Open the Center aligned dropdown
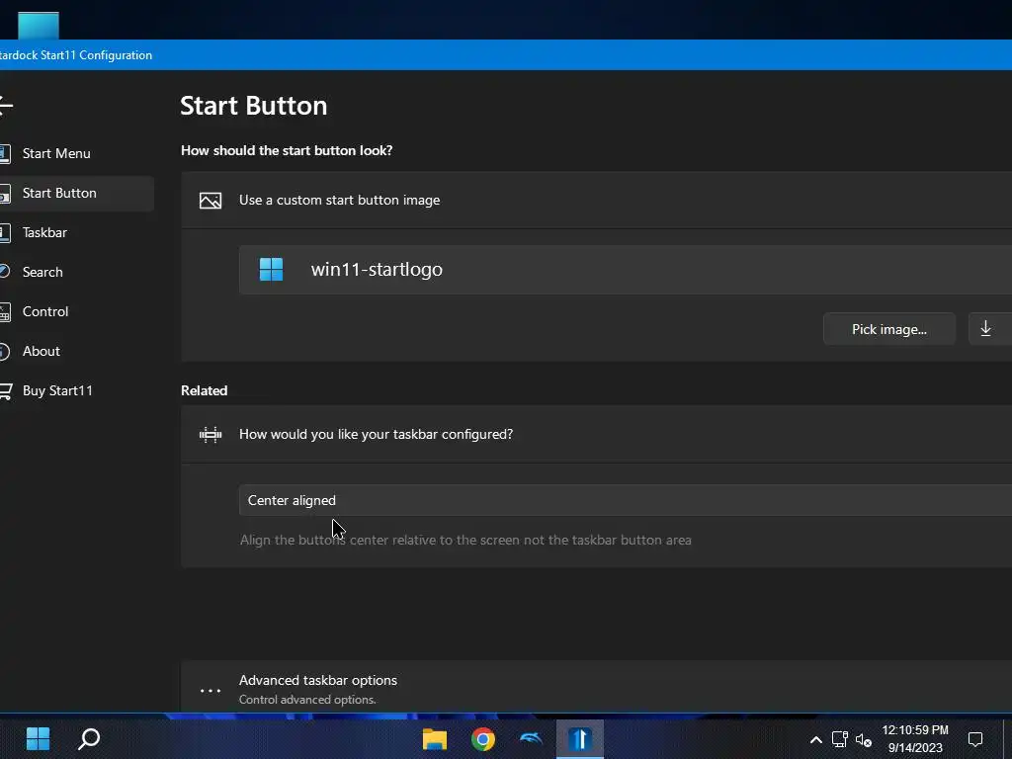 [626, 500]
